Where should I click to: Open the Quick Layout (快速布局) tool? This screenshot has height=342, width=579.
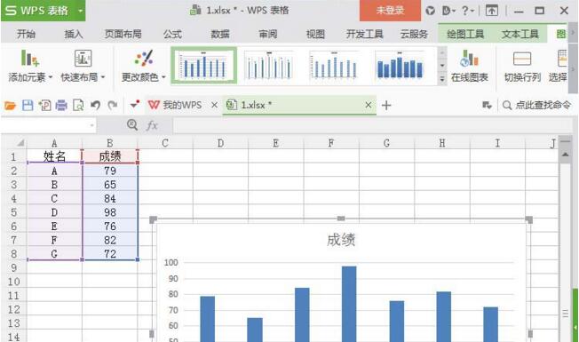click(x=83, y=66)
